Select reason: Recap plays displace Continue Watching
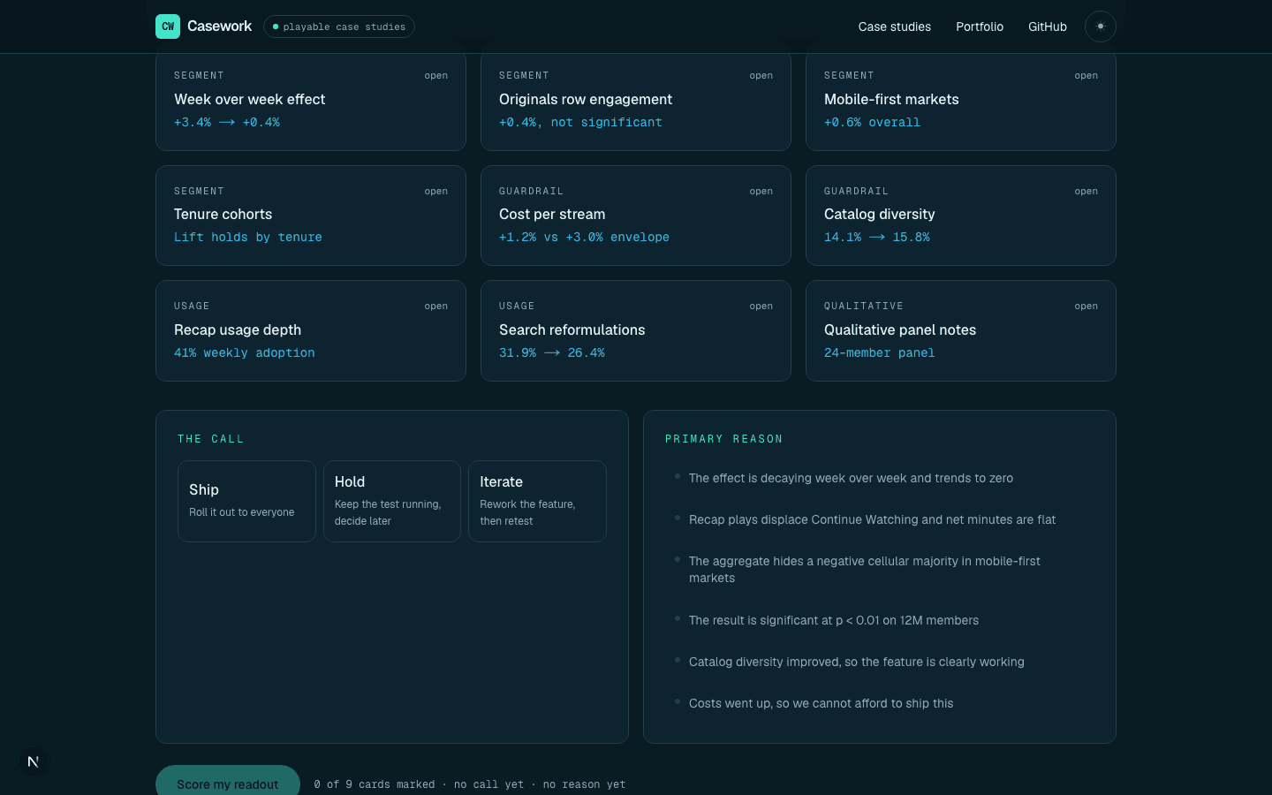1272x795 pixels. (880, 519)
